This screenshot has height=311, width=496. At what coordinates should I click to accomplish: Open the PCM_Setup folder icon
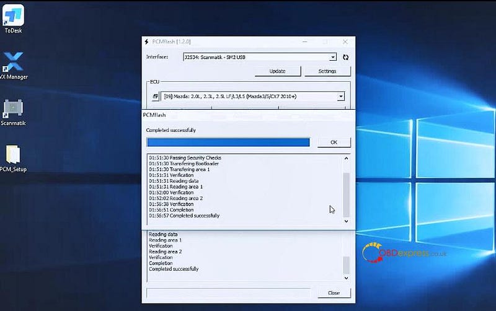13,159
